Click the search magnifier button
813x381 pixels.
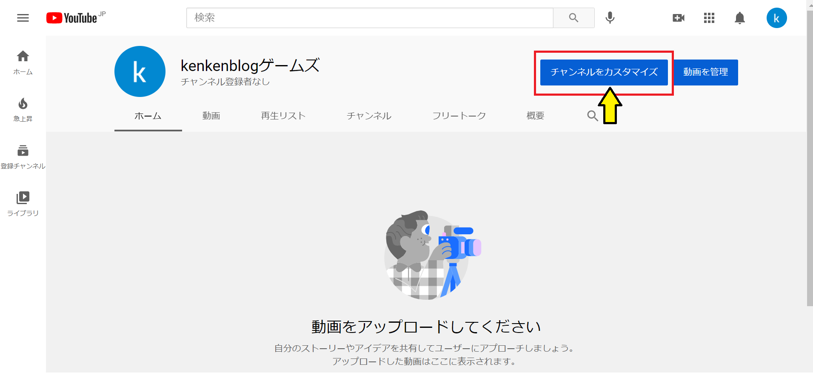point(573,18)
